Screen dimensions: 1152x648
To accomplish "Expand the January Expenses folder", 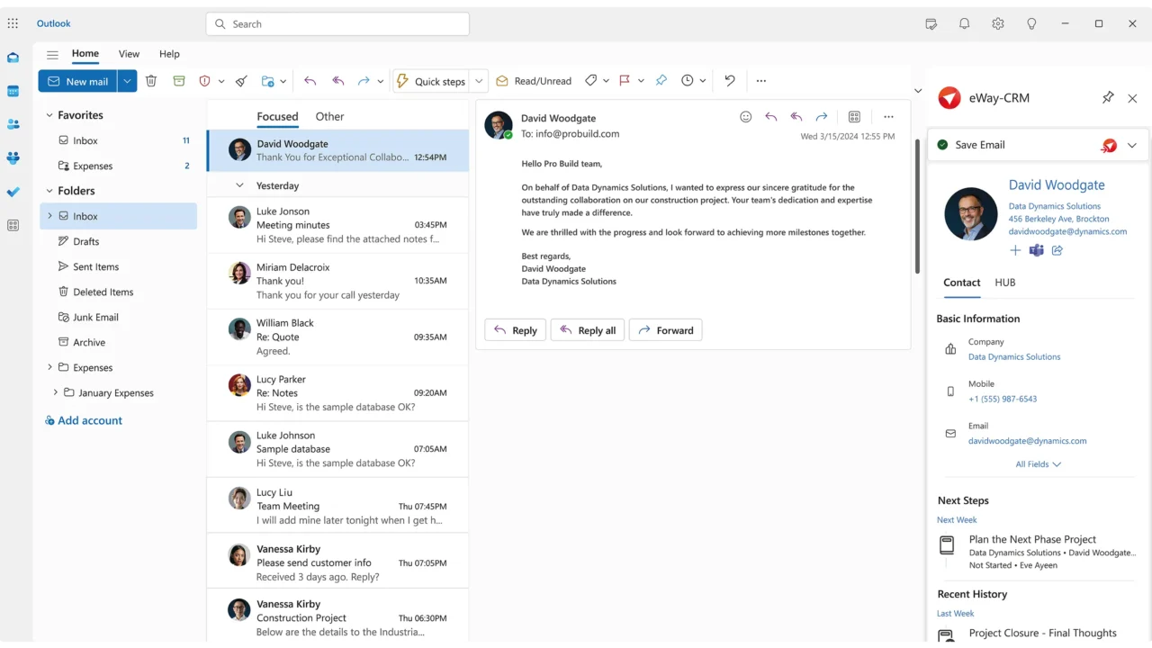I will tap(55, 392).
